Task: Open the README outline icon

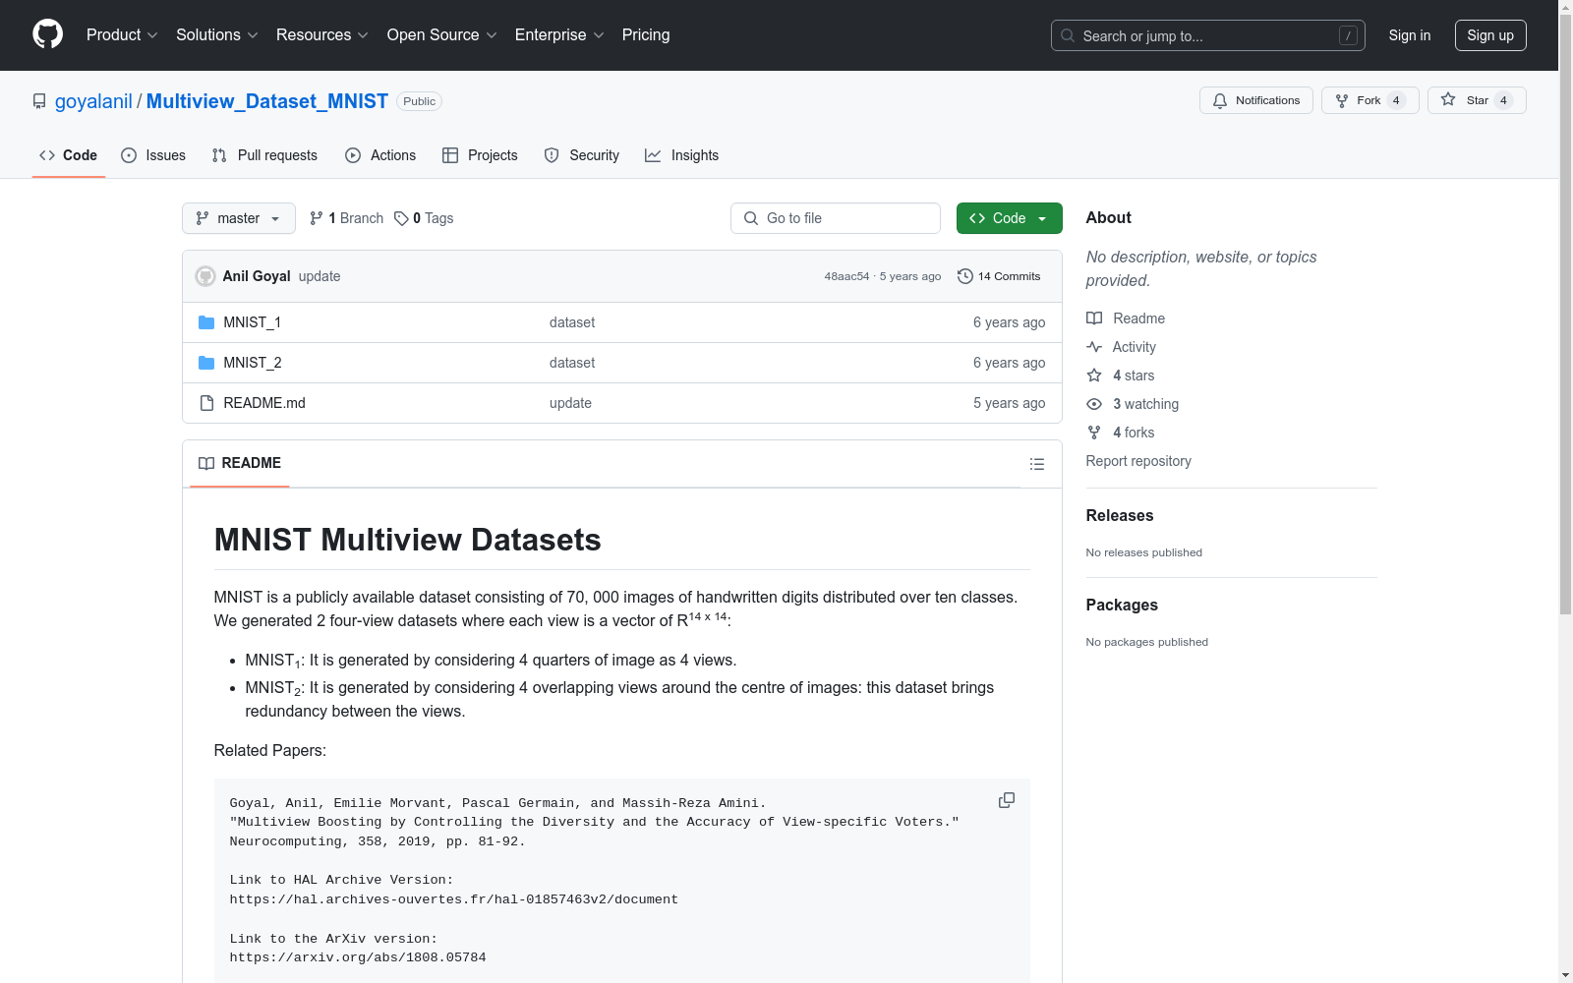Action: [1036, 464]
